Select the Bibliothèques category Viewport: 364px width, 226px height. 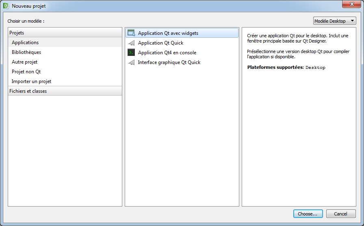coord(65,52)
